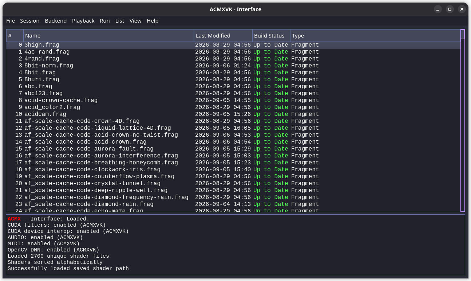Select the 8bit.frag row

(233, 73)
